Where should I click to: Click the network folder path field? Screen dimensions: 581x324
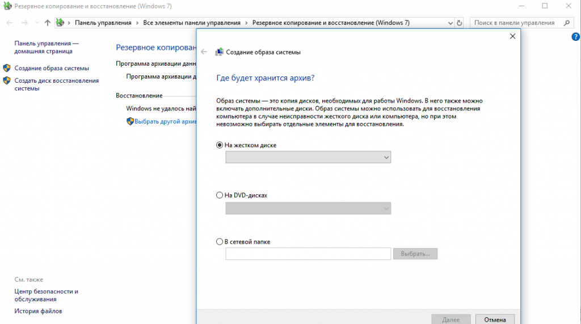click(x=308, y=254)
